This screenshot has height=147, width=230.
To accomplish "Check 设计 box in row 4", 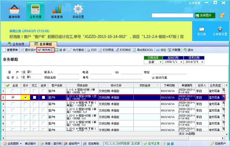I will point(25,110).
